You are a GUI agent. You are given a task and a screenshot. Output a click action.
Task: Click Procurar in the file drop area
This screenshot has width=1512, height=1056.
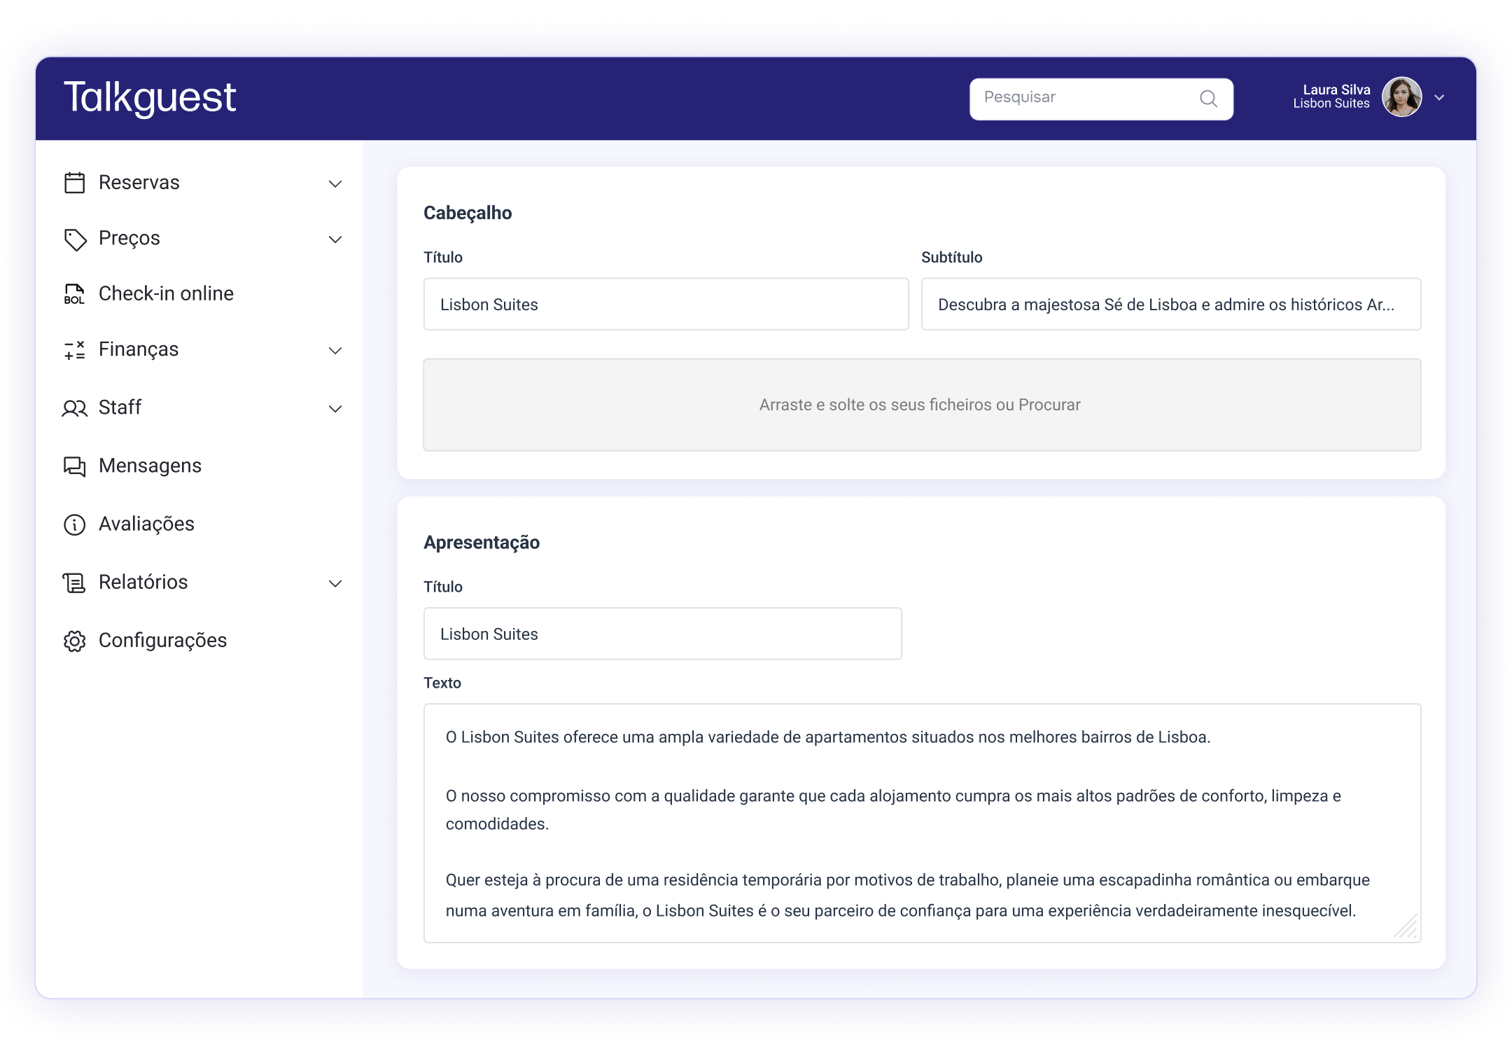pos(1049,405)
